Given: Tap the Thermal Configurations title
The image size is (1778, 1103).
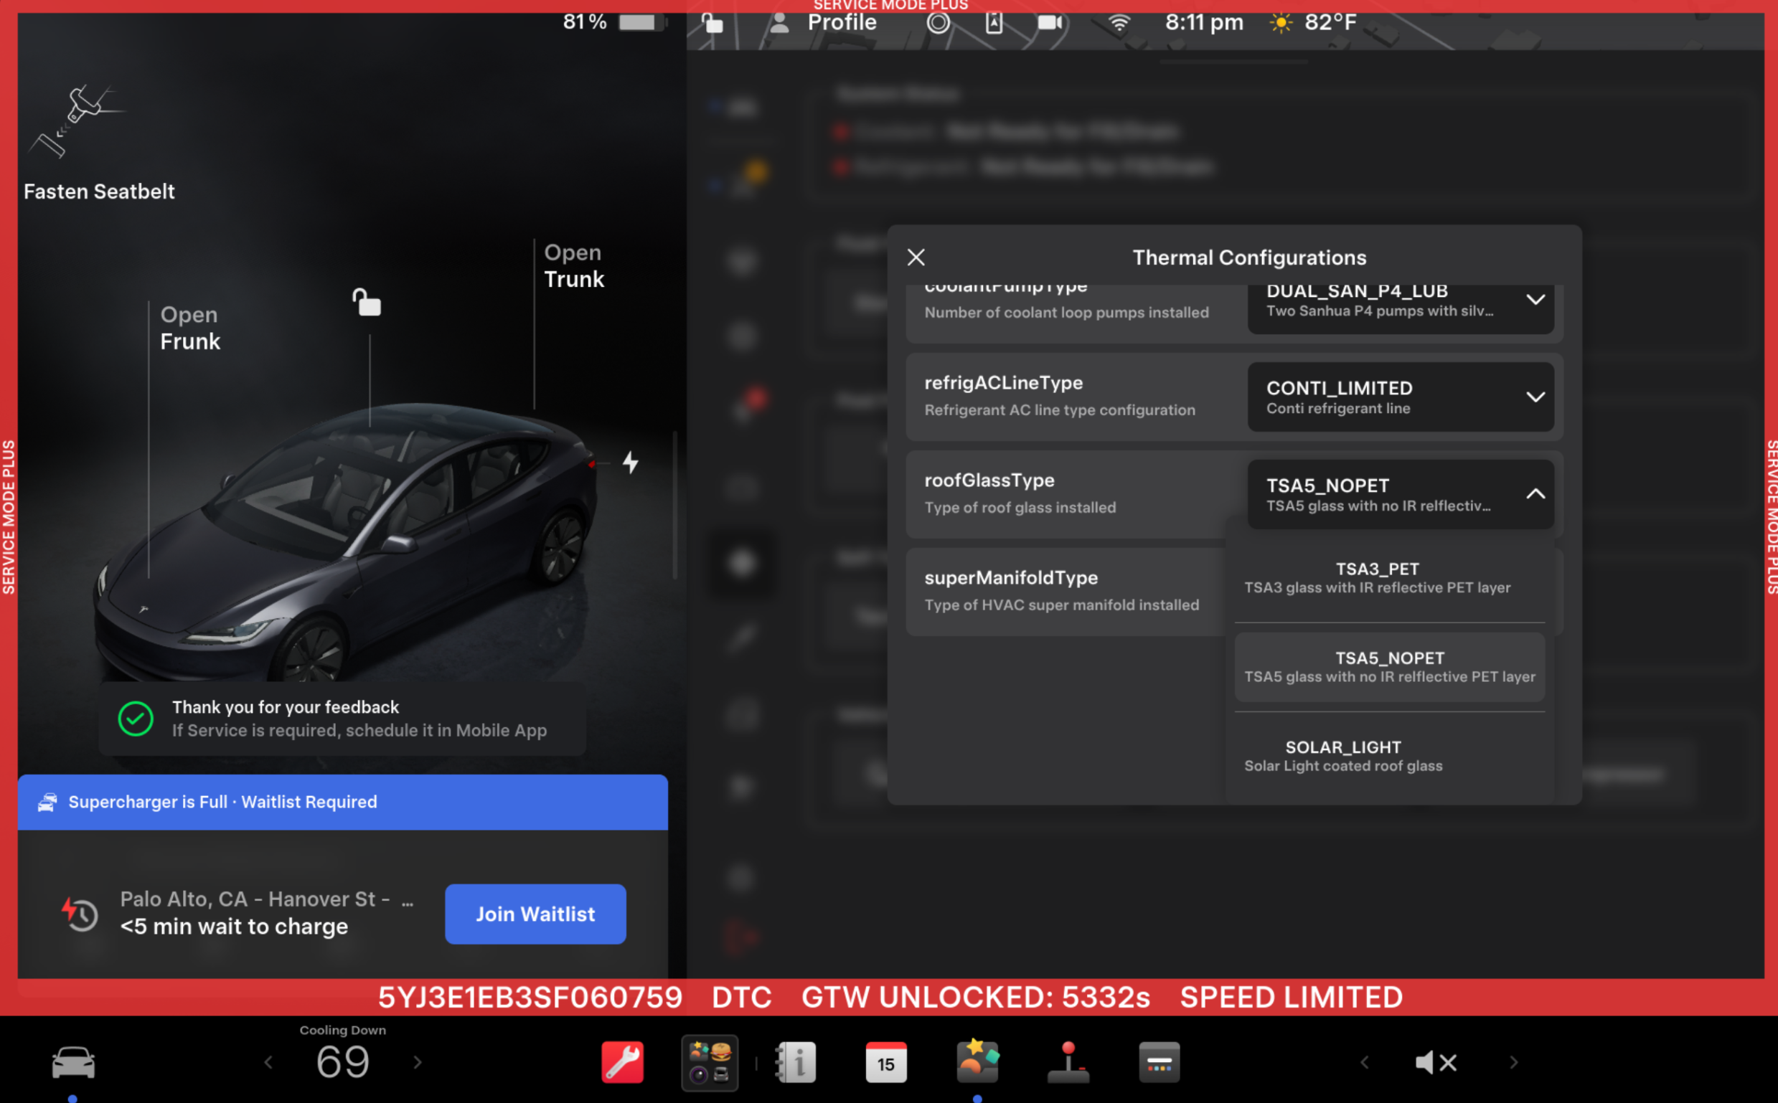Looking at the screenshot, I should point(1250,257).
